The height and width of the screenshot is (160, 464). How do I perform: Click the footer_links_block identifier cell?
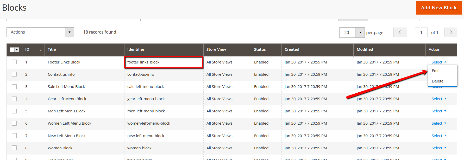(164, 62)
